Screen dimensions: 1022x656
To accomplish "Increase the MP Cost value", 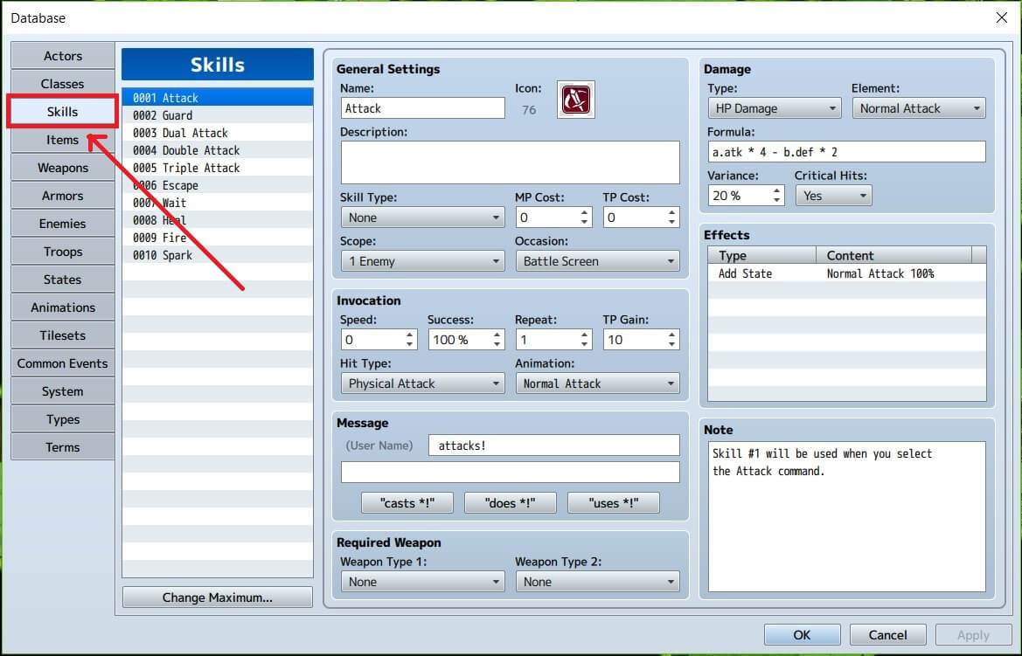I will [585, 212].
